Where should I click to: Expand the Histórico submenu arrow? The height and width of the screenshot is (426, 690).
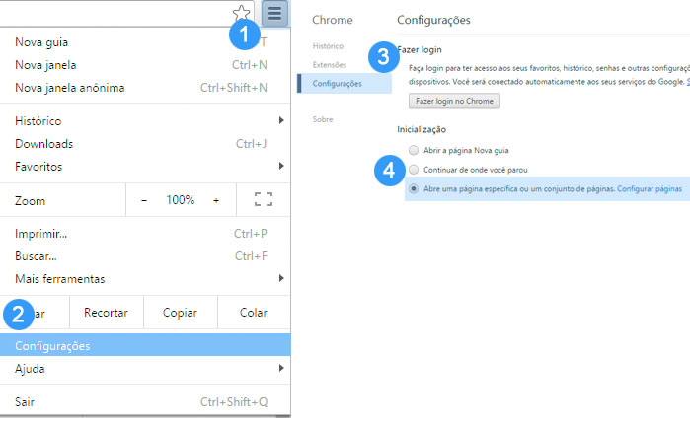281,120
